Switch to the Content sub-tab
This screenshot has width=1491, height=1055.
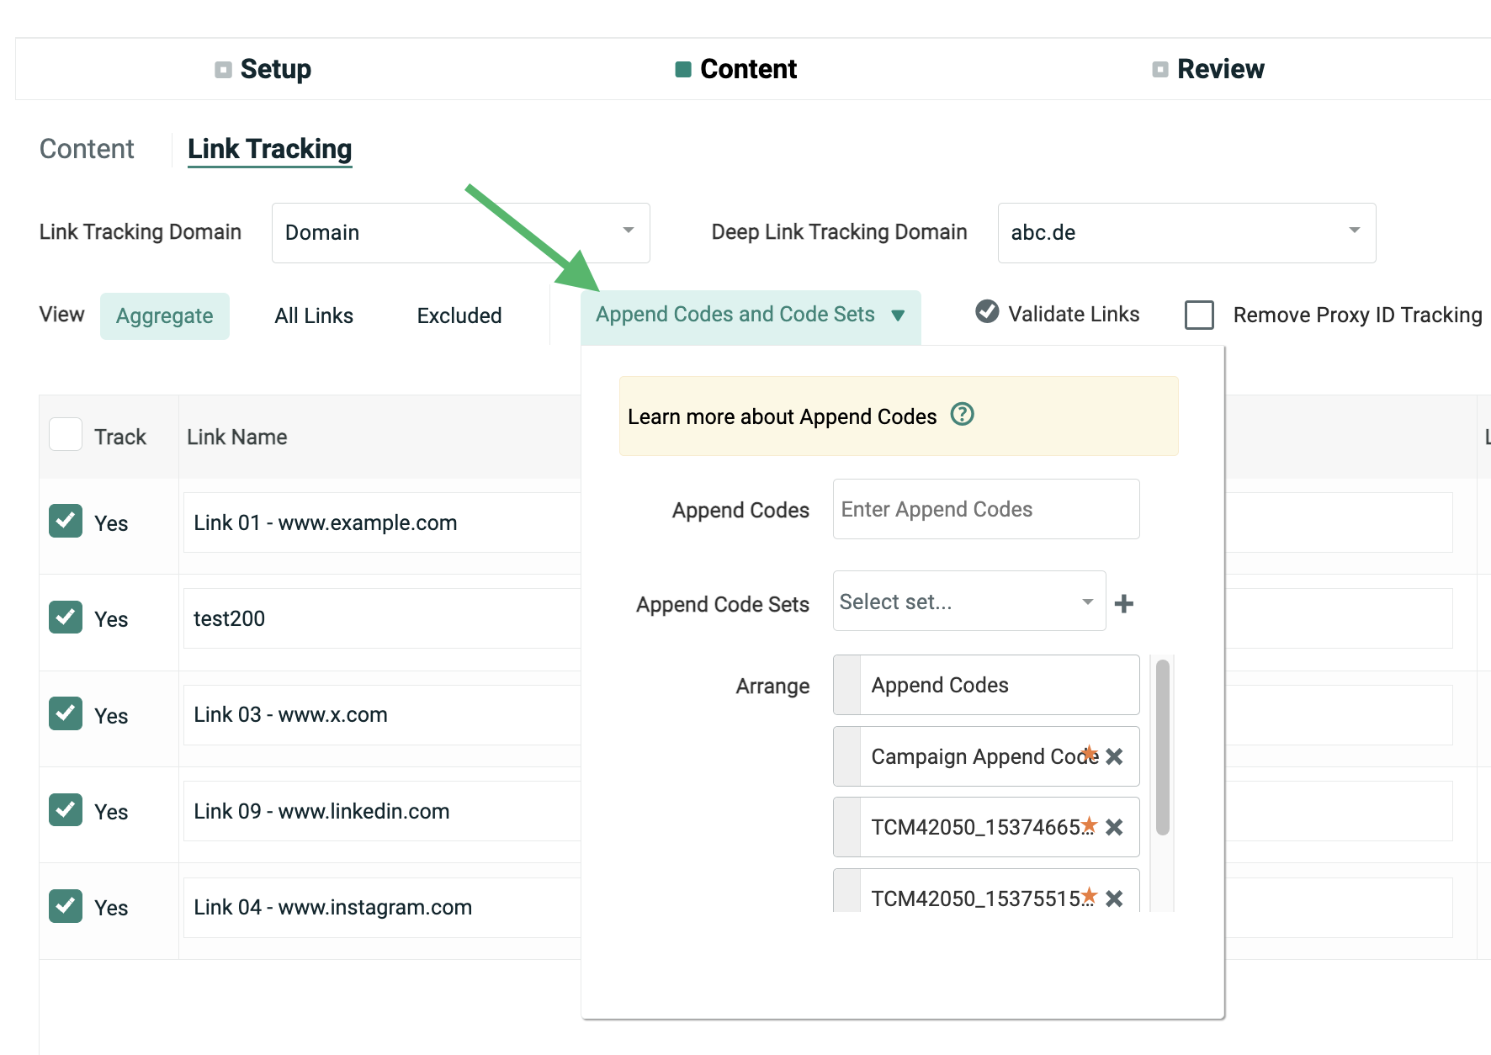[x=87, y=149]
